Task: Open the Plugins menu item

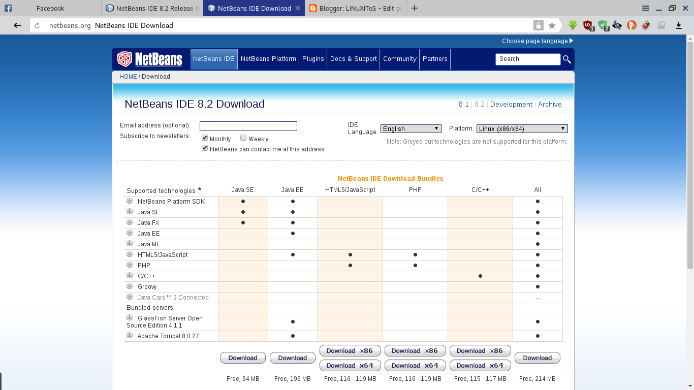Action: click(x=313, y=59)
